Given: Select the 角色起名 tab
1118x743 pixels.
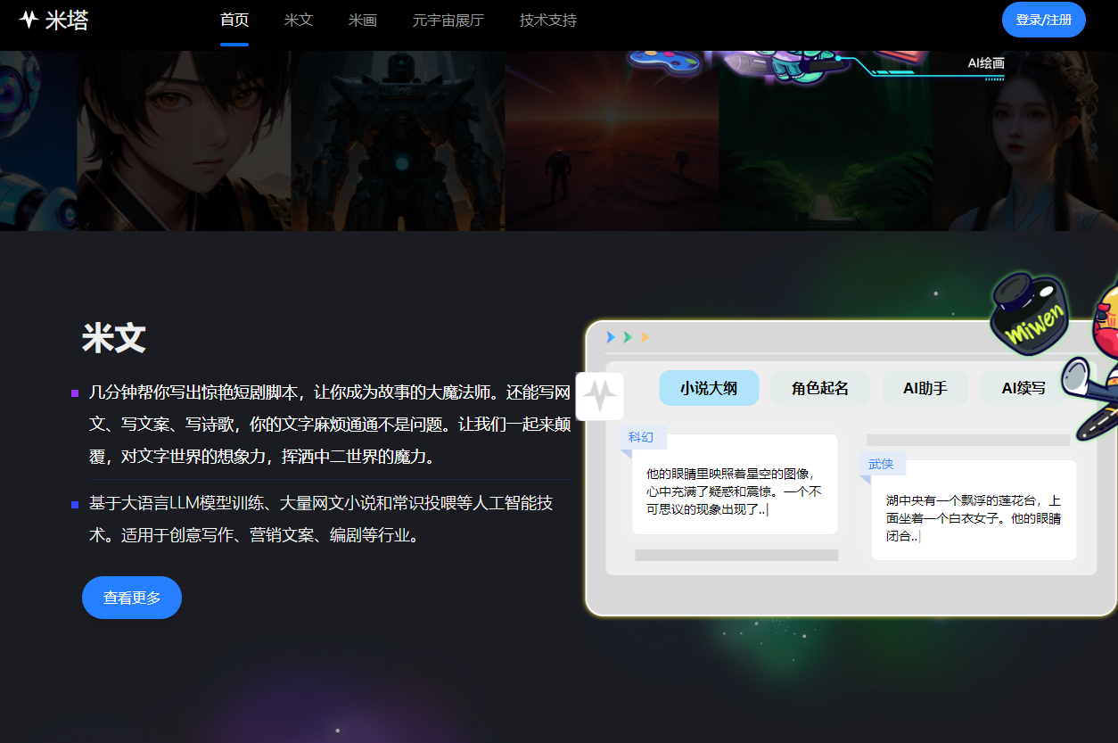Looking at the screenshot, I should [x=819, y=388].
